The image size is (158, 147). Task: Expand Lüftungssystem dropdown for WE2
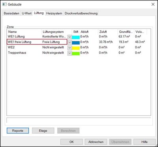point(70,48)
